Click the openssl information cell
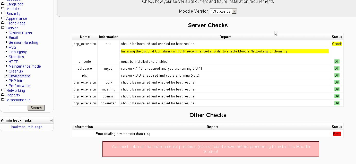The image size is (356, 164). click(108, 96)
